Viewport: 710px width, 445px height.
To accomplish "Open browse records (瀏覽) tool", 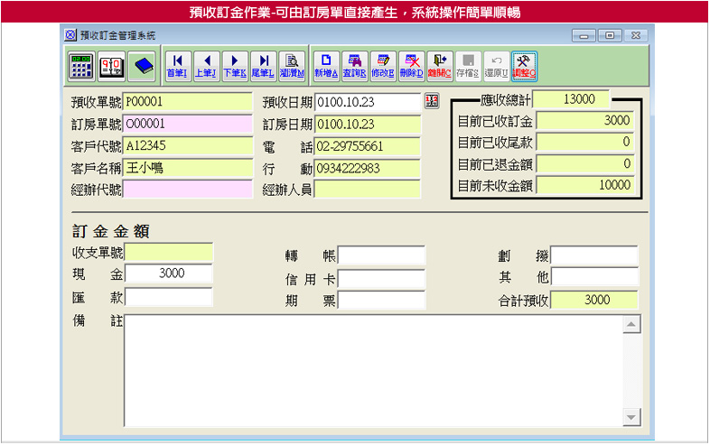I will point(291,64).
